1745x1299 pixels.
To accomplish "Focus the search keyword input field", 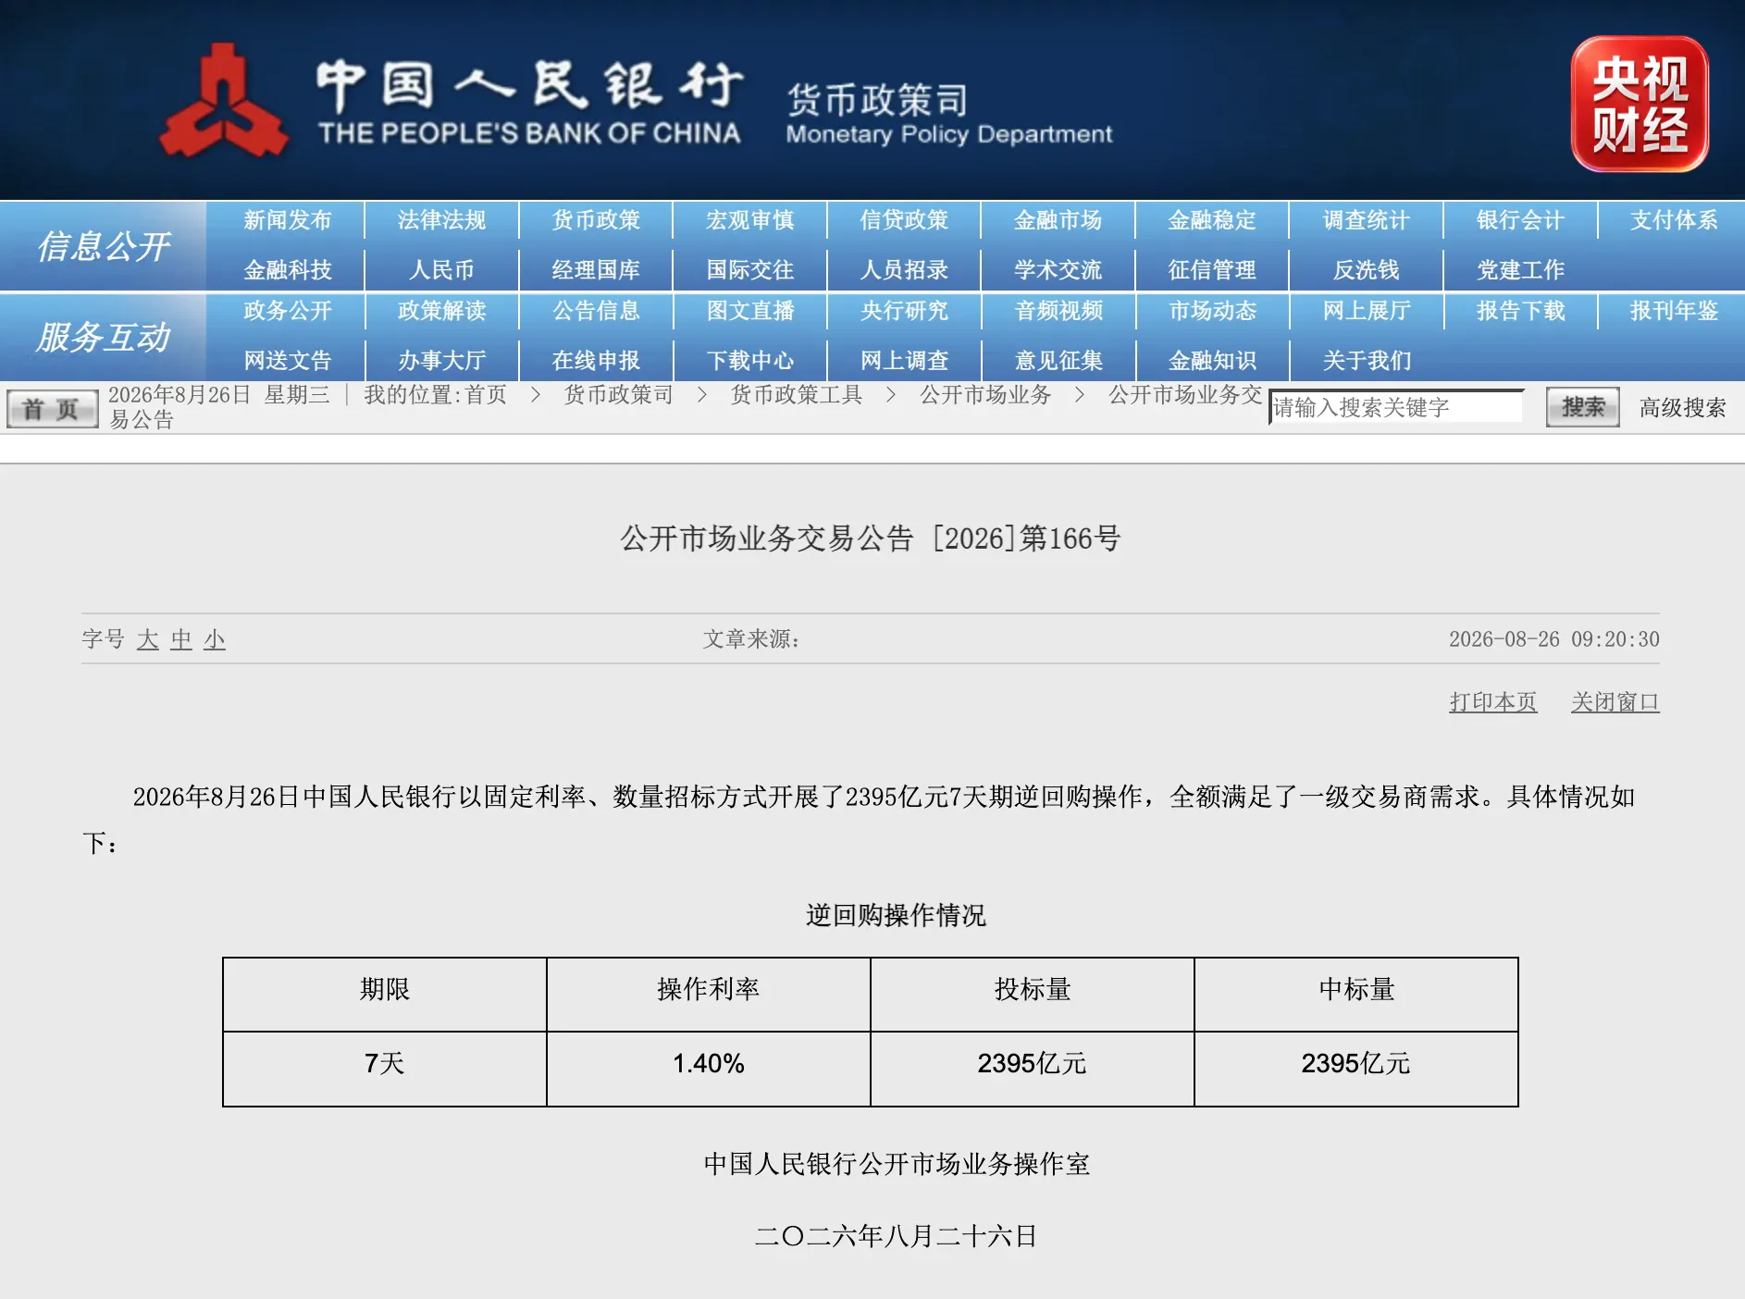I will tap(1395, 407).
